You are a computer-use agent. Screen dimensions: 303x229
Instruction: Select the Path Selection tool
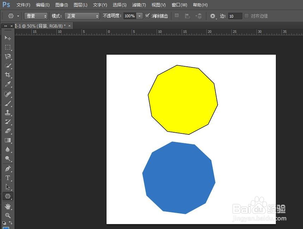8,187
